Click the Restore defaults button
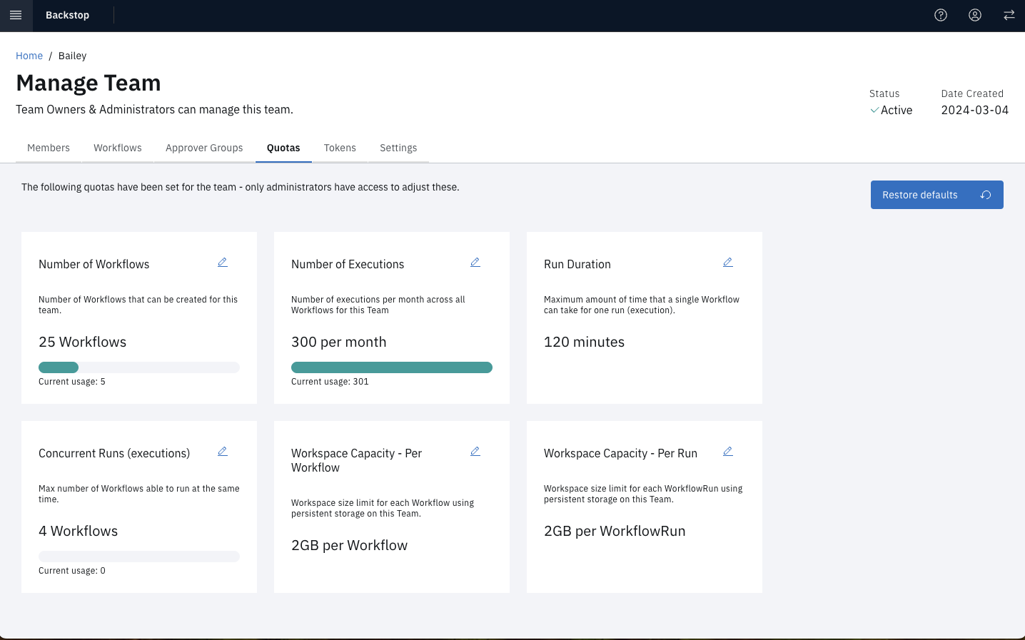Screen dimensions: 1025x640 click(936, 195)
